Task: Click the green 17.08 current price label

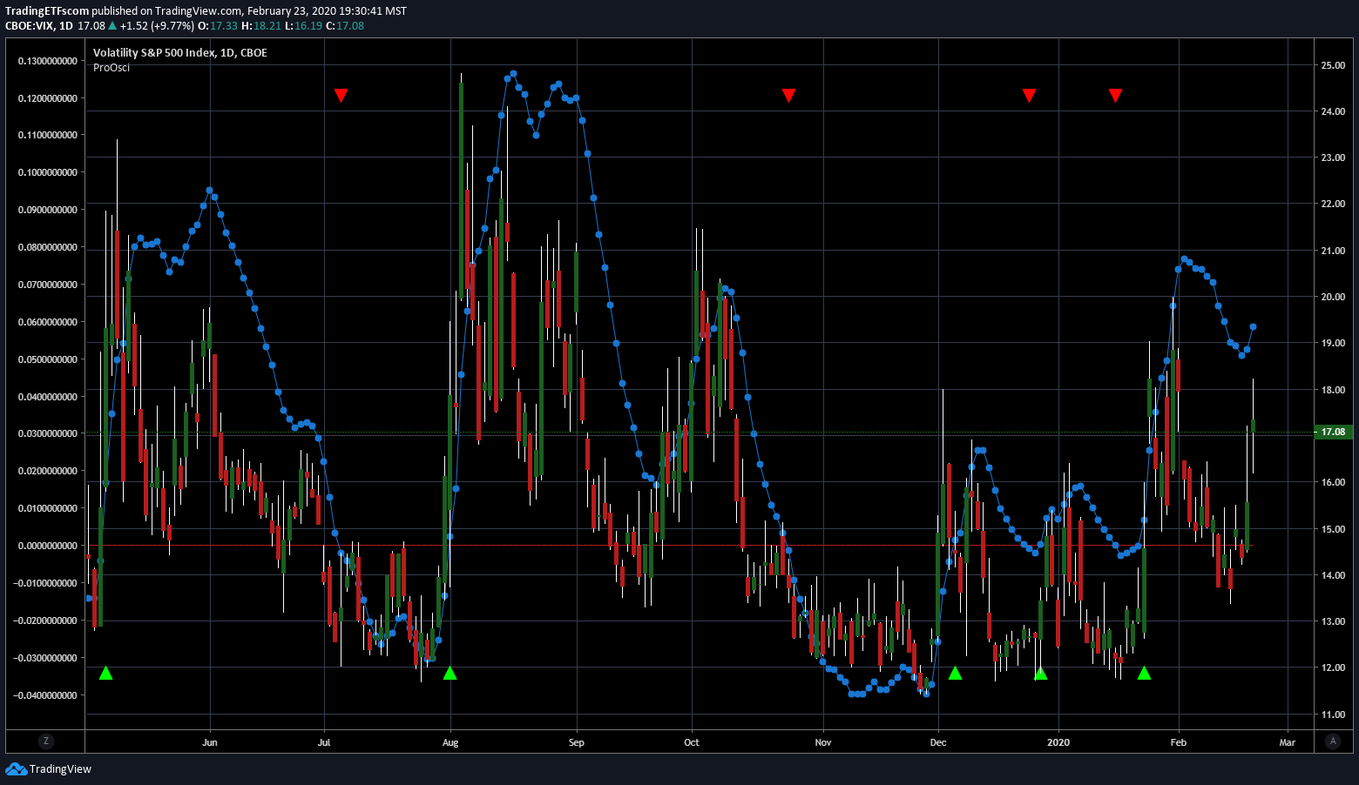Action: tap(1333, 432)
